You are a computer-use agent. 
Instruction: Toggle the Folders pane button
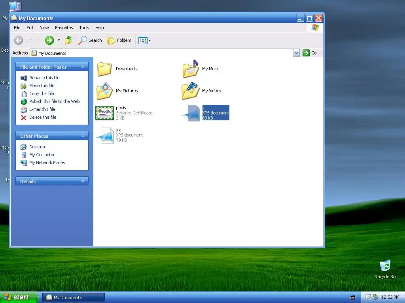click(x=119, y=40)
